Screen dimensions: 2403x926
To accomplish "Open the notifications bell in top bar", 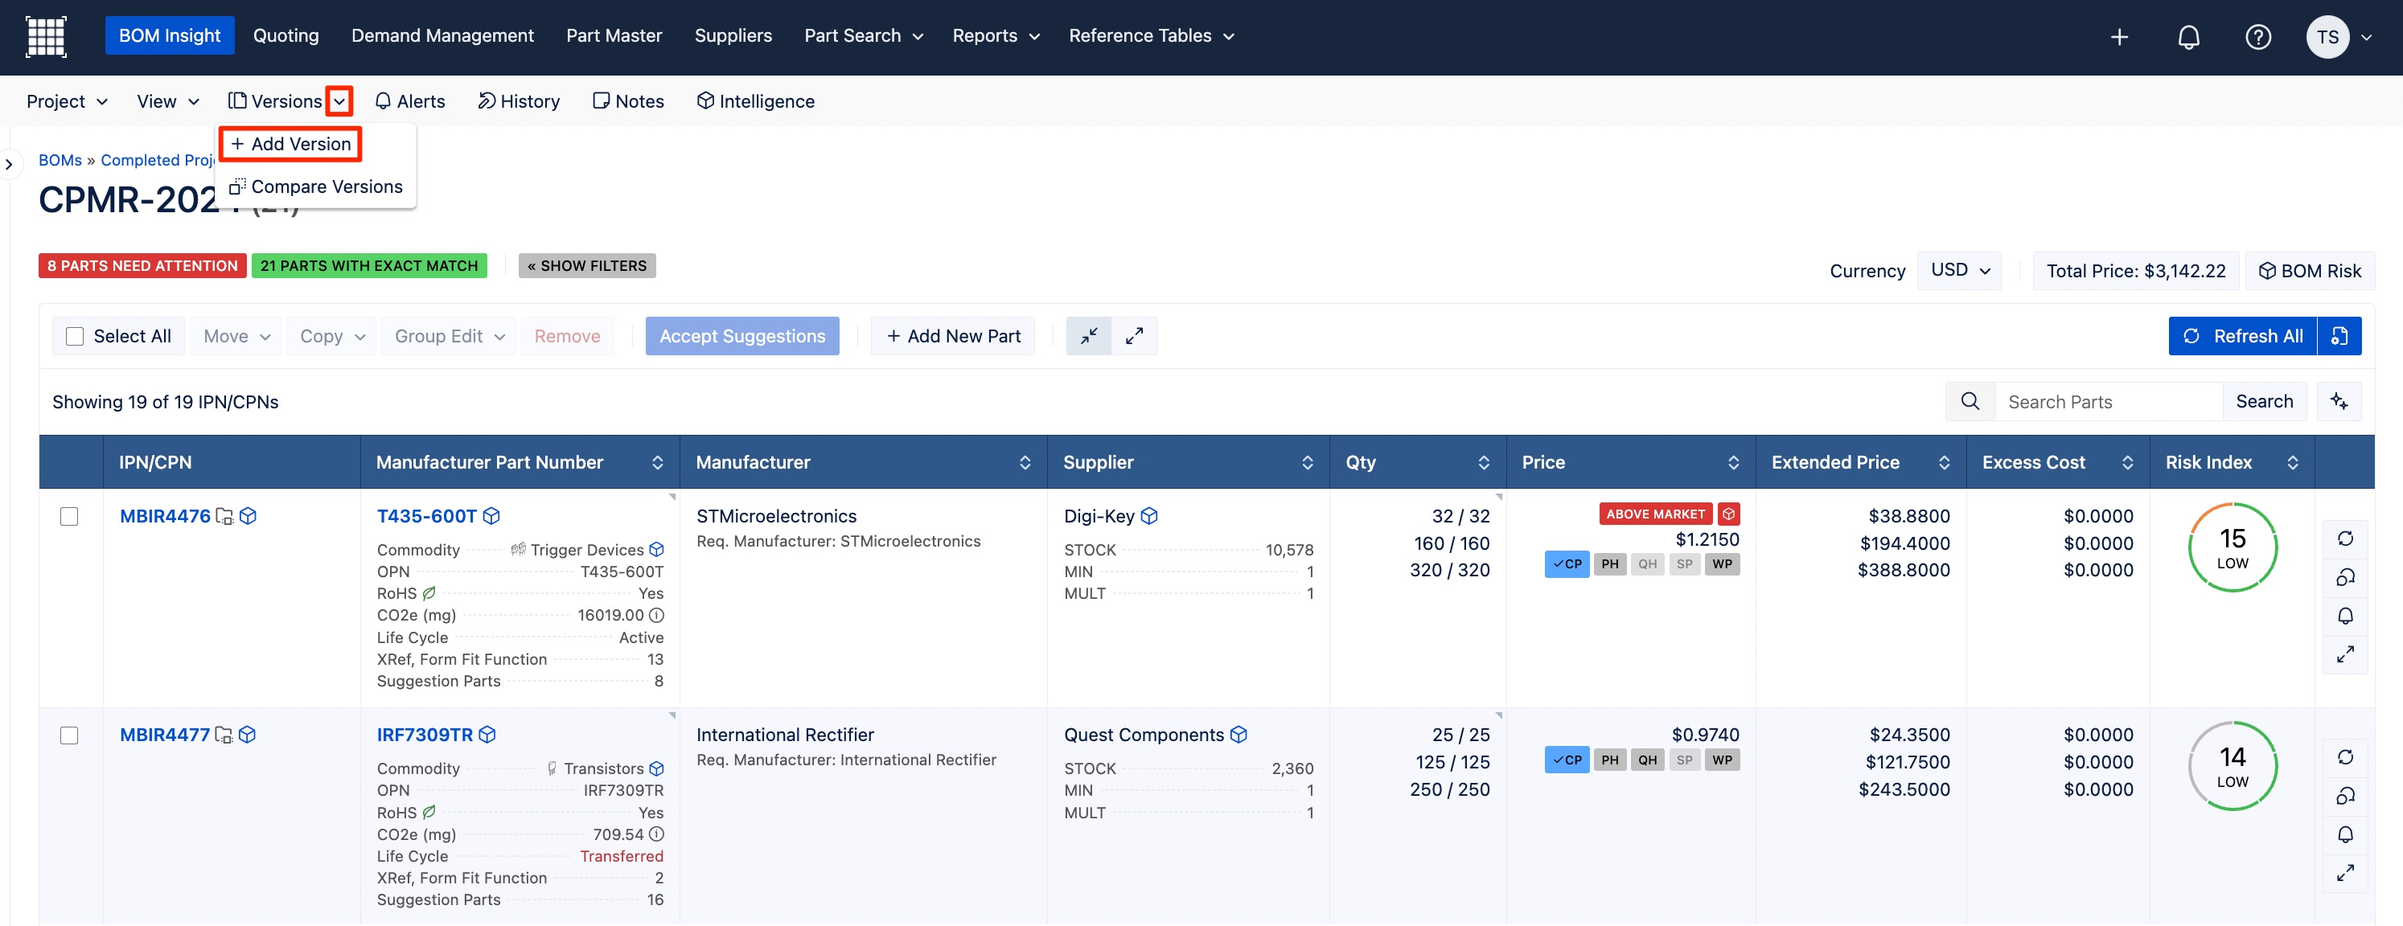I will (2187, 36).
